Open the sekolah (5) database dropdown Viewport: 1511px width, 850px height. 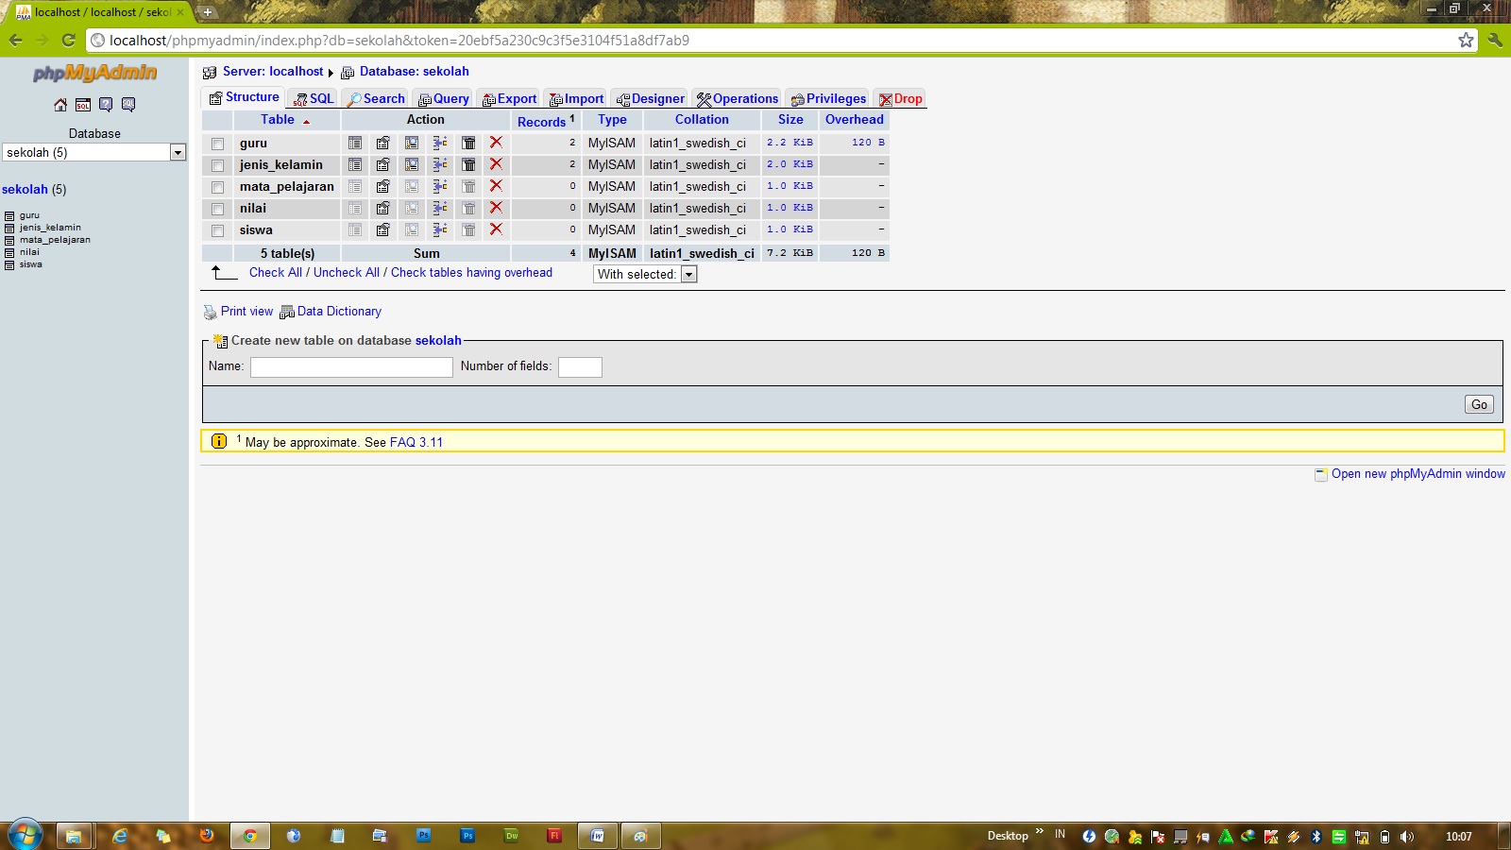[176, 152]
